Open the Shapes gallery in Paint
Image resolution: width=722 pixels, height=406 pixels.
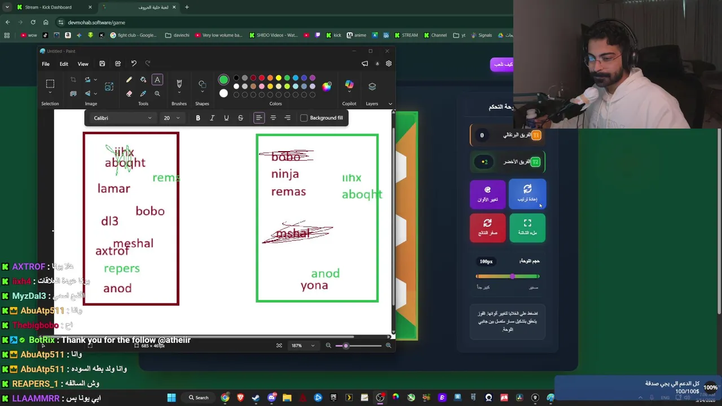pyautogui.click(x=202, y=85)
